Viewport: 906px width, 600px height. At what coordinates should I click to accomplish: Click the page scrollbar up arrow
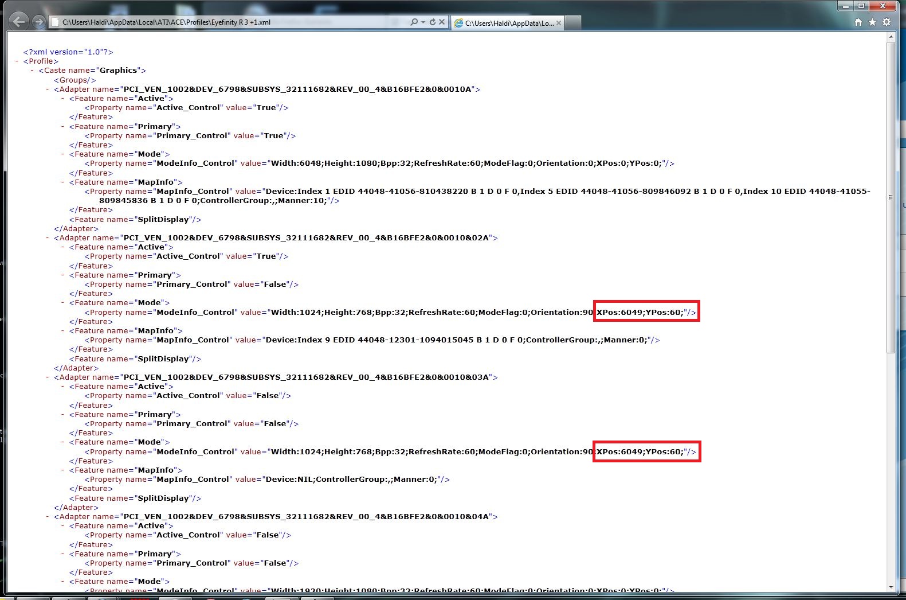pos(891,37)
